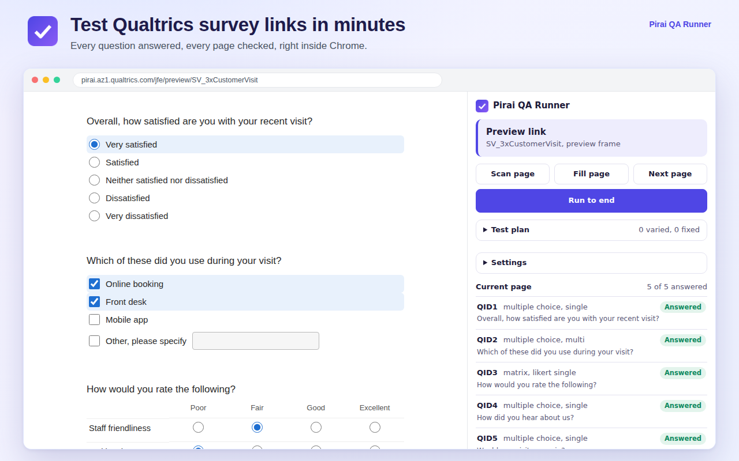Select the Very dissatisfied radio option

coord(95,216)
